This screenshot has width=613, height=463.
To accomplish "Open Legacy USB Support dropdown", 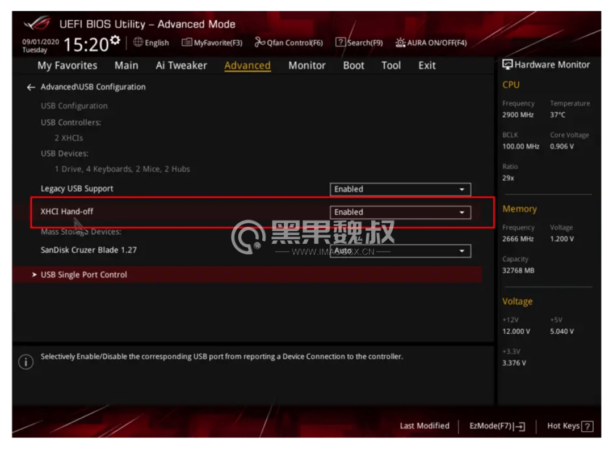I will pos(400,189).
